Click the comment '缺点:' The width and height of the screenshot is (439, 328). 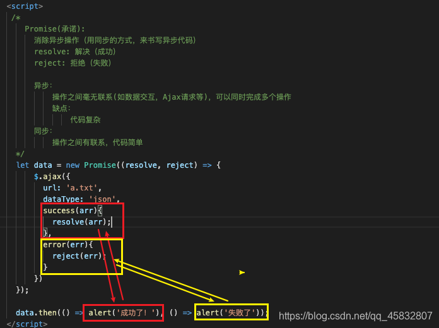(x=61, y=108)
